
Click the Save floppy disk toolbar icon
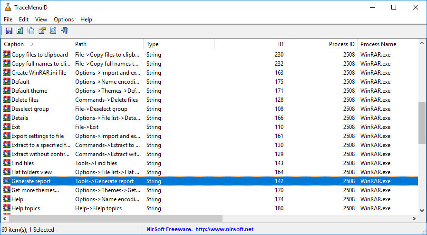[9, 30]
